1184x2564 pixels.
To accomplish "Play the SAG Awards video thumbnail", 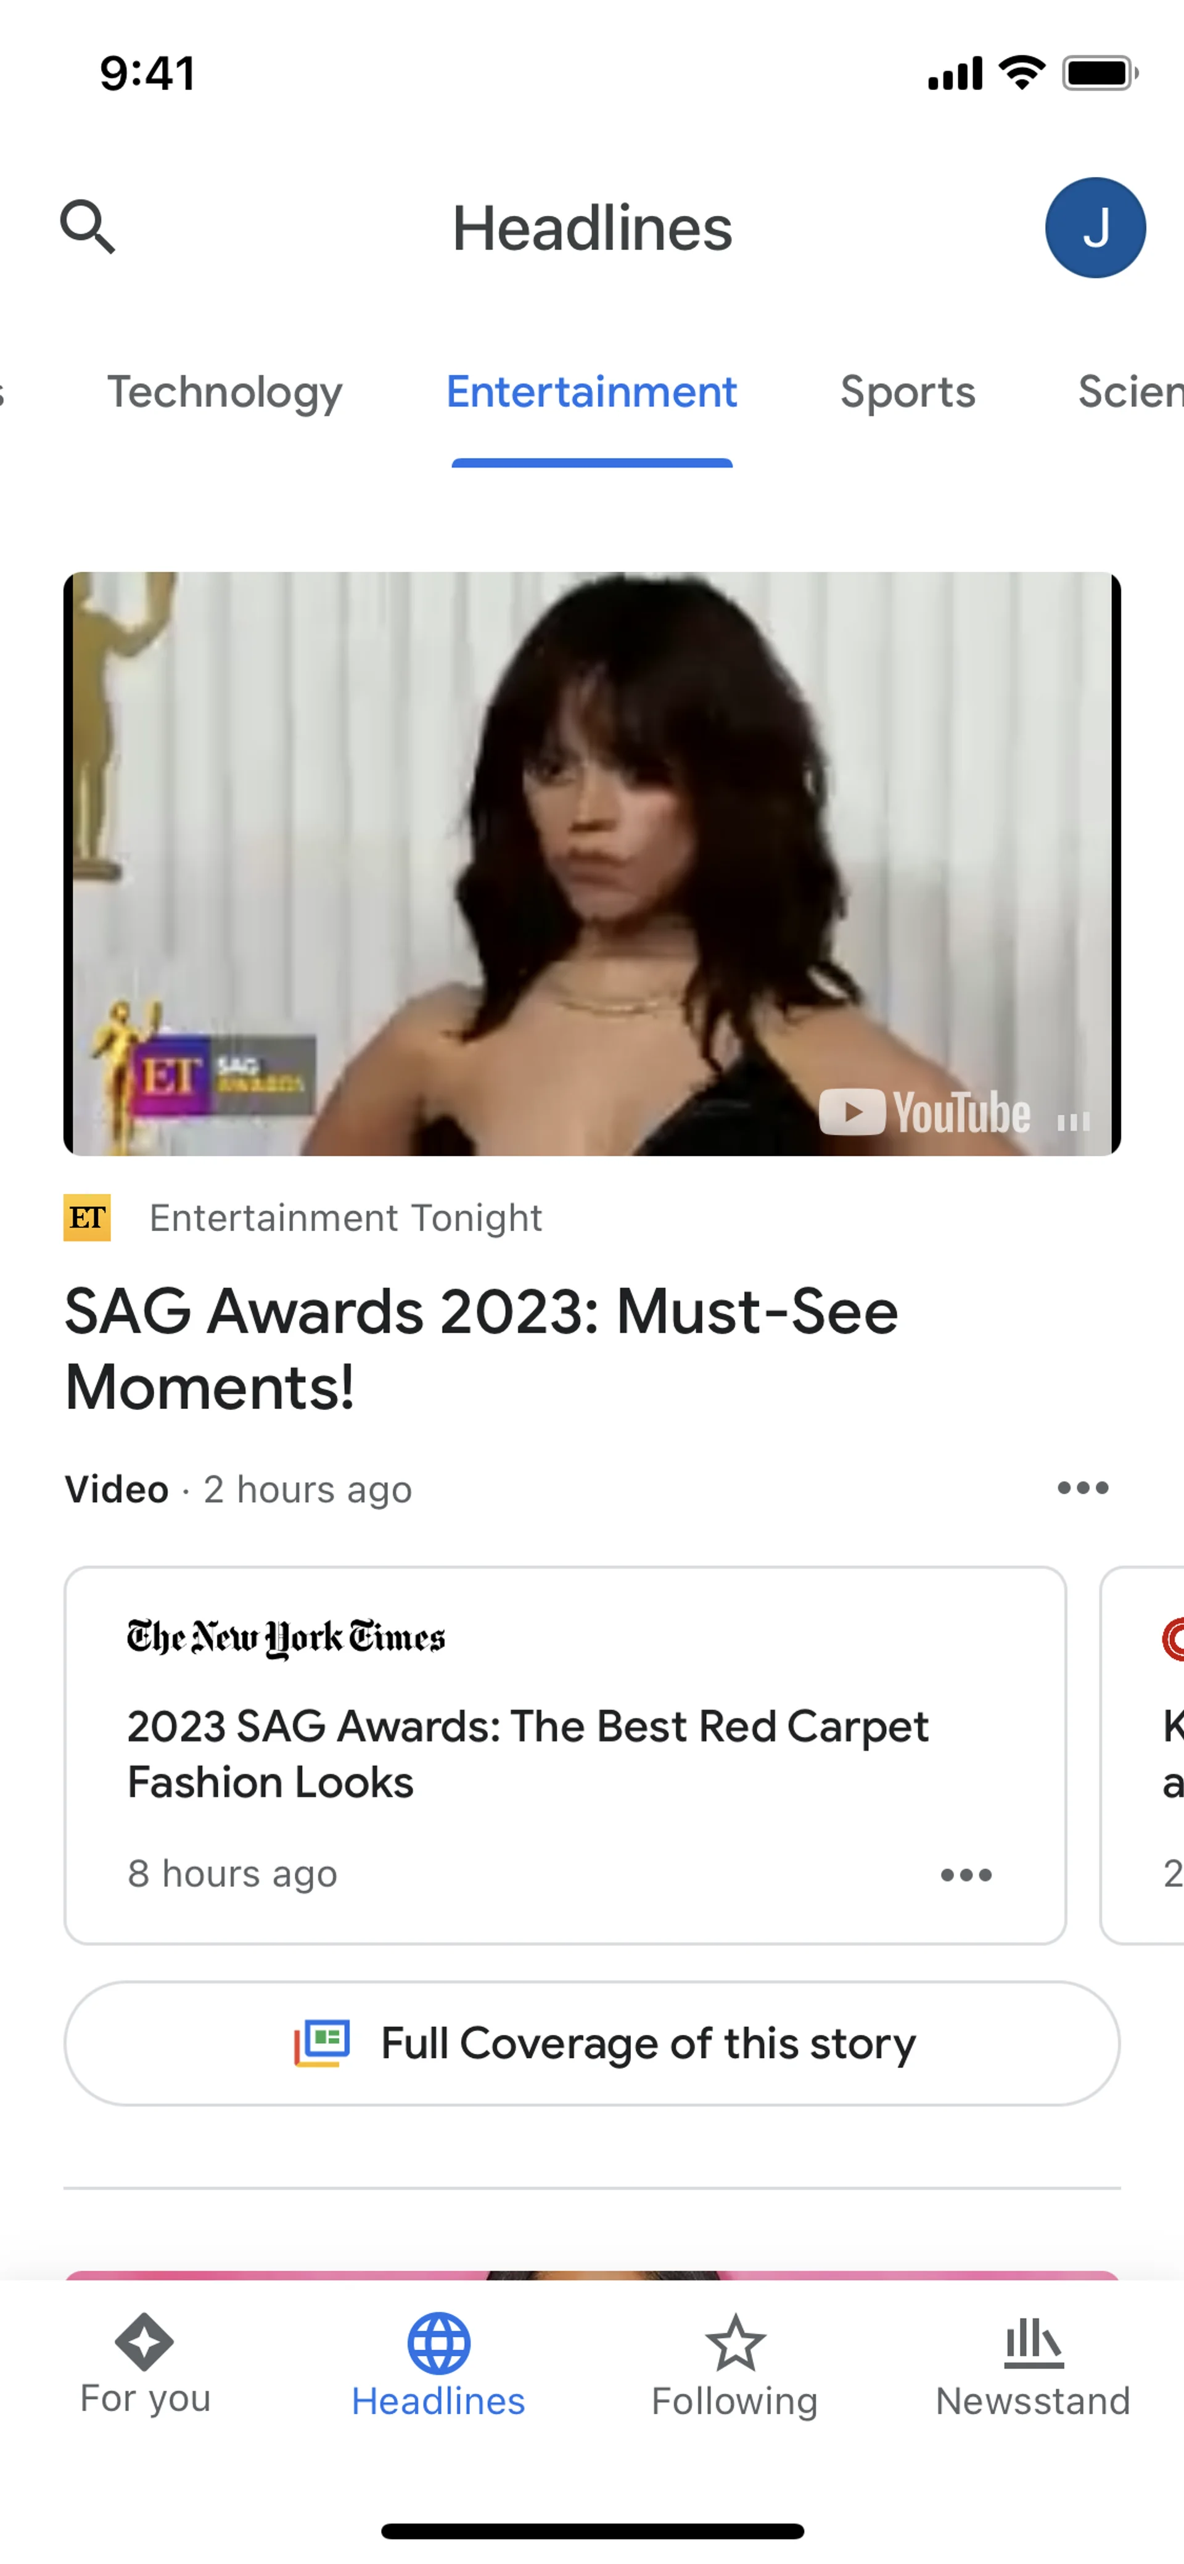I will click(592, 863).
